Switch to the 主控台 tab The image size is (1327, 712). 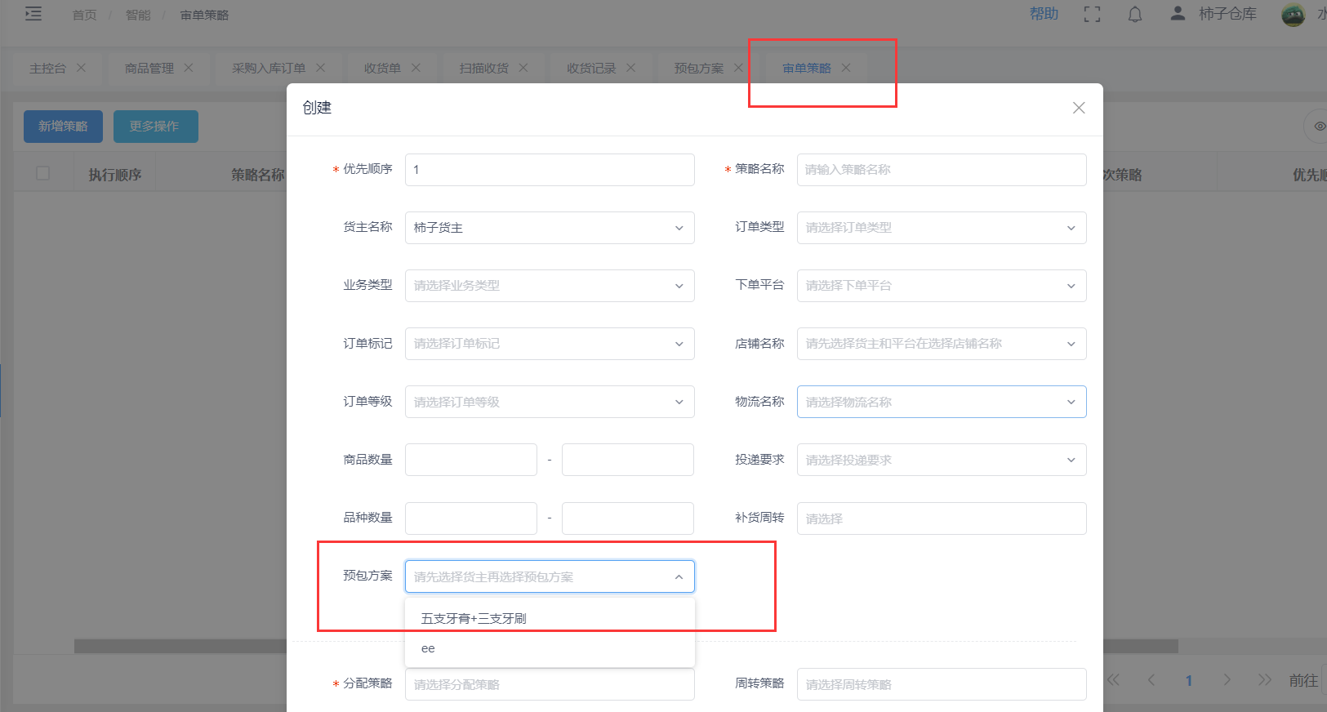47,69
